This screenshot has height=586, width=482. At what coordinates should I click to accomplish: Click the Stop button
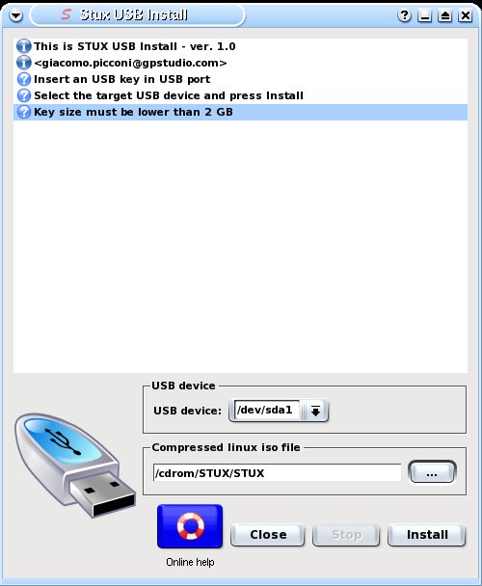[346, 535]
